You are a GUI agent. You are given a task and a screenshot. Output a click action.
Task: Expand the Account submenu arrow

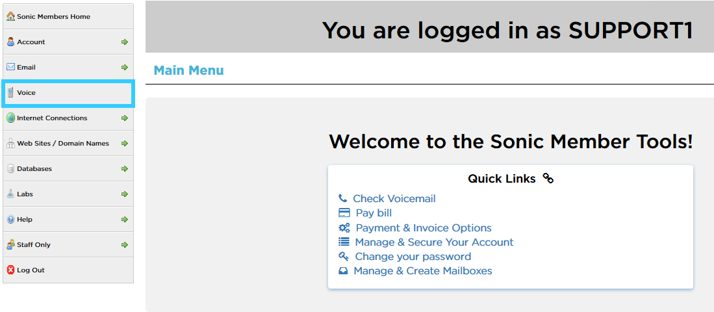coord(124,42)
